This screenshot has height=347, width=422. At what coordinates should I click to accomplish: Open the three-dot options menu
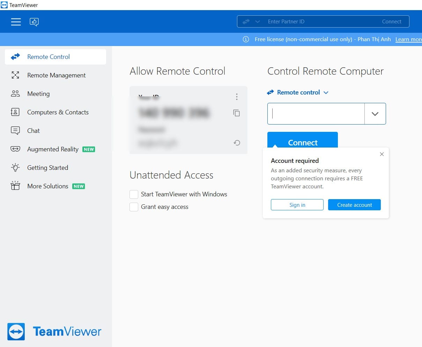tap(237, 97)
